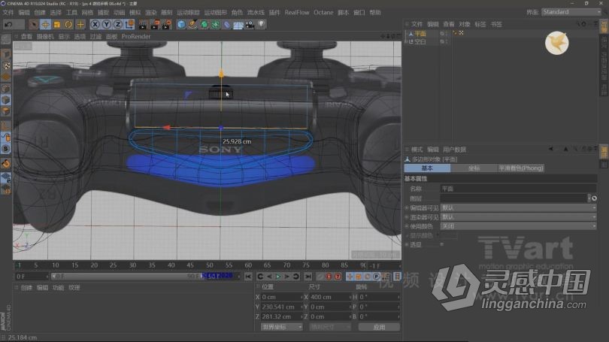Toggle X axis lock
609x342 pixels.
click(x=95, y=25)
